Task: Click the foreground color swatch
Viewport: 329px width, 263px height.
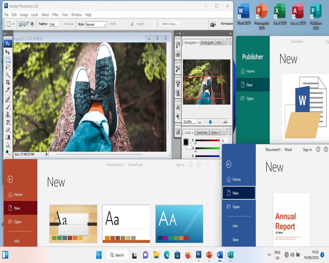Action: tap(186, 142)
